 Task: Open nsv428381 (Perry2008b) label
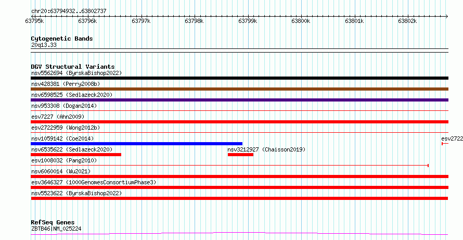[x=66, y=84]
